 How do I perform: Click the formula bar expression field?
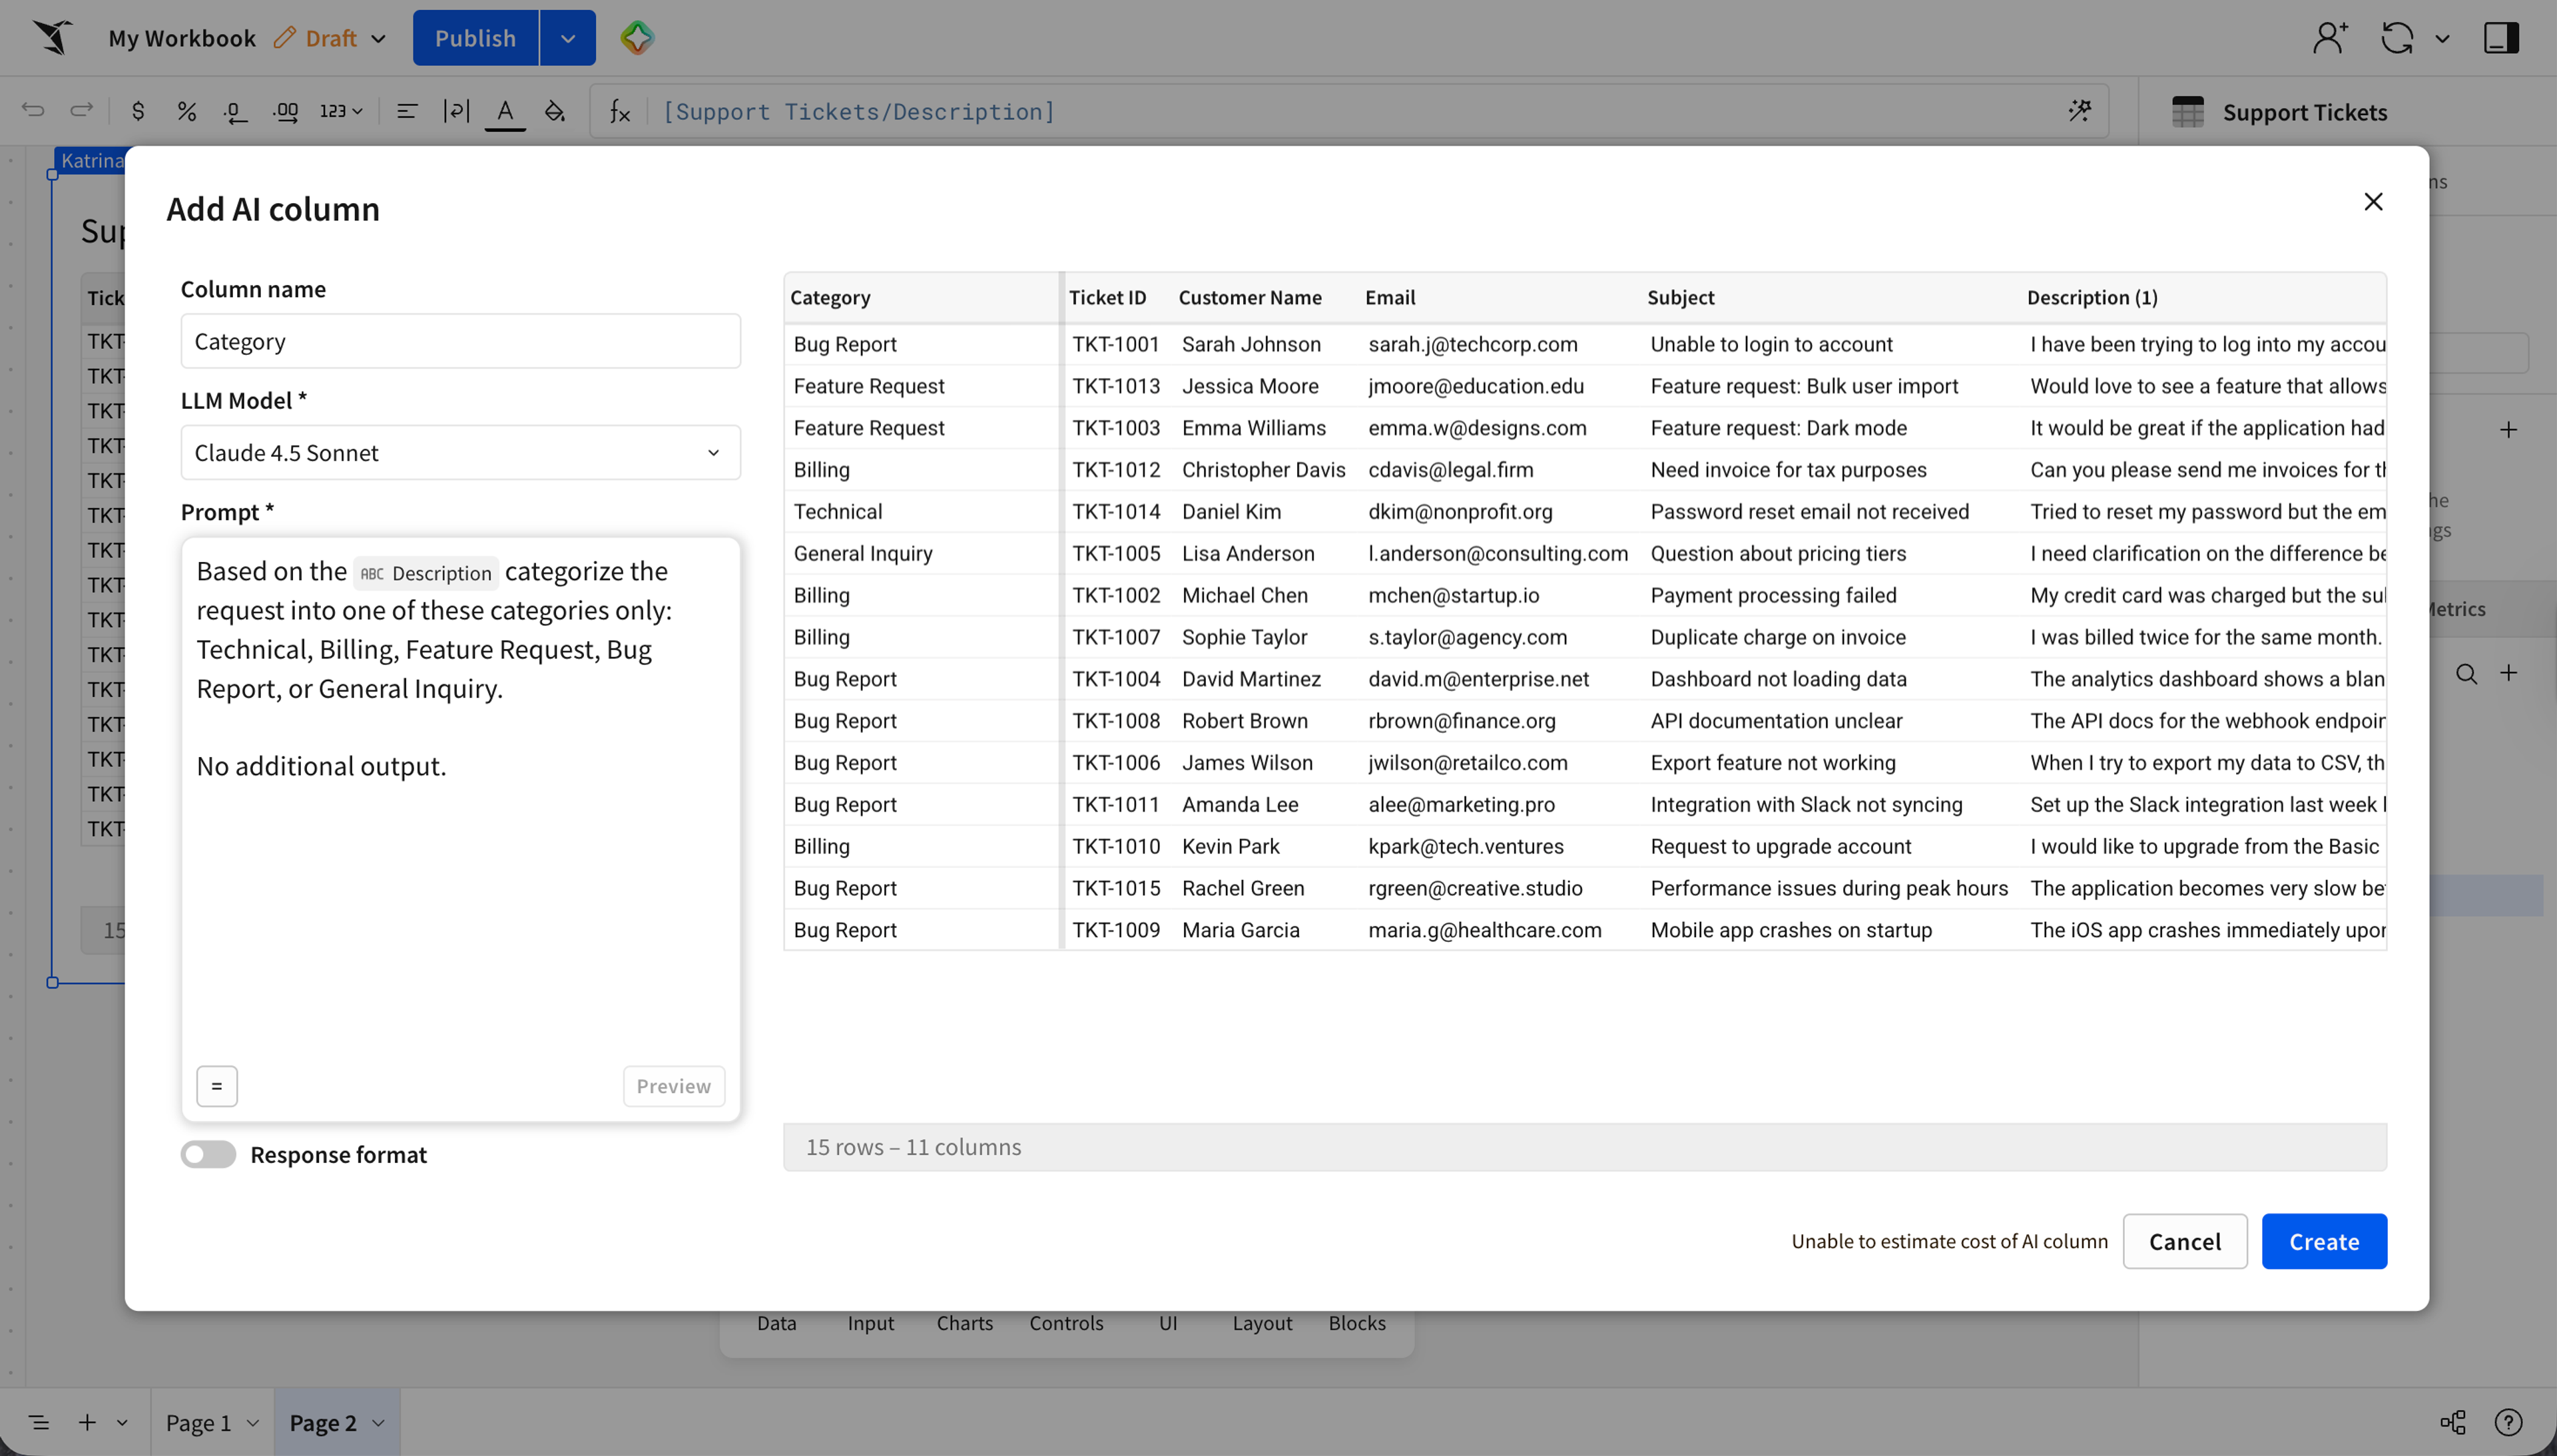1350,111
